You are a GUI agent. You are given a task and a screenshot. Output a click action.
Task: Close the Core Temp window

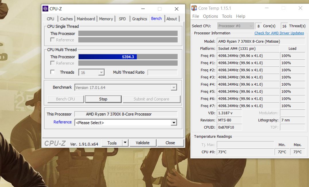point(300,8)
